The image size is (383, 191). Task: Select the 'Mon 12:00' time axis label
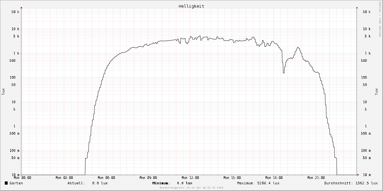(x=190, y=178)
